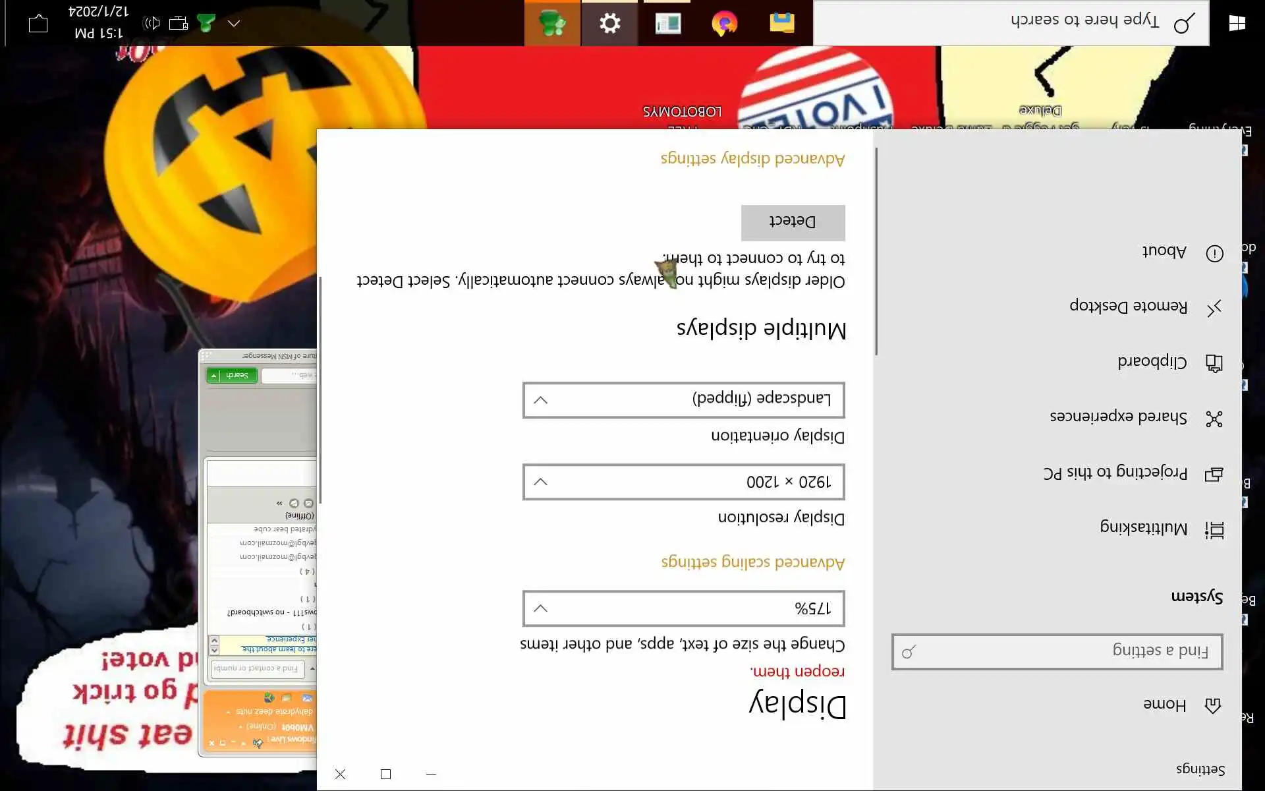Select the Remote Desktop sidebar icon

pyautogui.click(x=1214, y=308)
